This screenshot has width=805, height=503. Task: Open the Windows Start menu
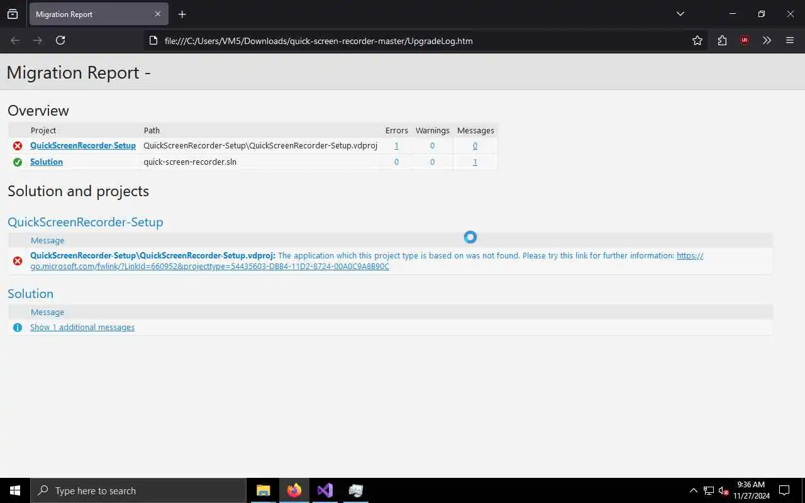tap(15, 490)
